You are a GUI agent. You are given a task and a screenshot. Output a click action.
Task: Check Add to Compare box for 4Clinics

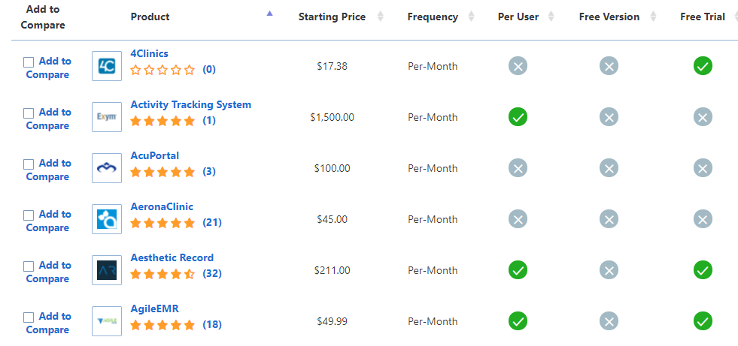point(29,62)
